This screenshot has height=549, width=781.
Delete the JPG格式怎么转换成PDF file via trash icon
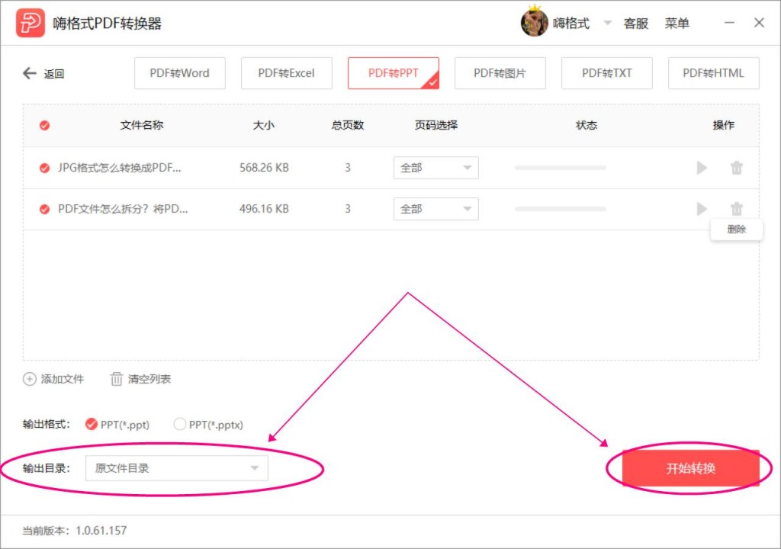point(736,168)
